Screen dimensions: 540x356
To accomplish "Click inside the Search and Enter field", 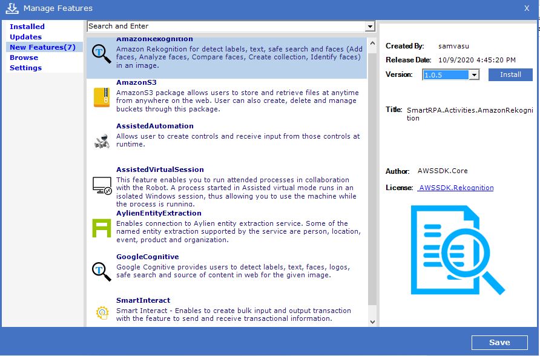I will click(224, 27).
